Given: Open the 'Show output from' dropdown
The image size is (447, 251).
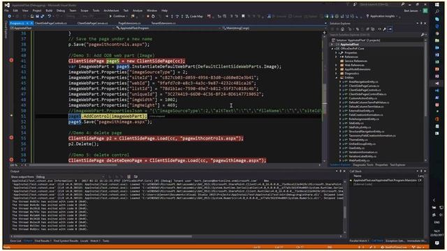Looking at the screenshot, I should 70,176.
